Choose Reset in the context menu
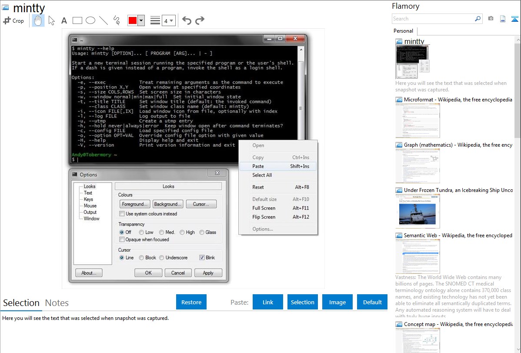This screenshot has height=353, width=521. click(278, 187)
